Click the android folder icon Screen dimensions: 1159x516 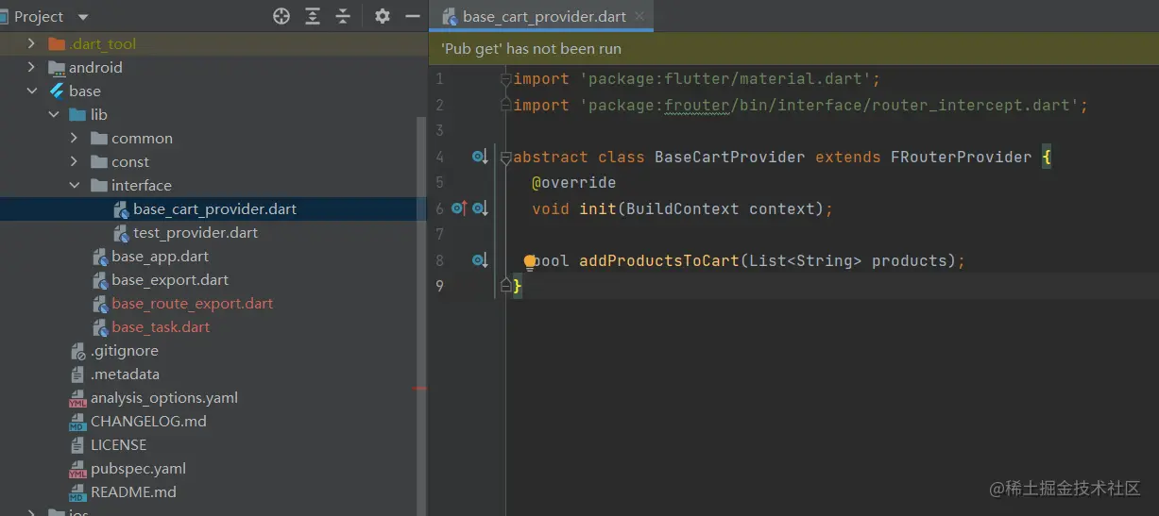point(57,67)
